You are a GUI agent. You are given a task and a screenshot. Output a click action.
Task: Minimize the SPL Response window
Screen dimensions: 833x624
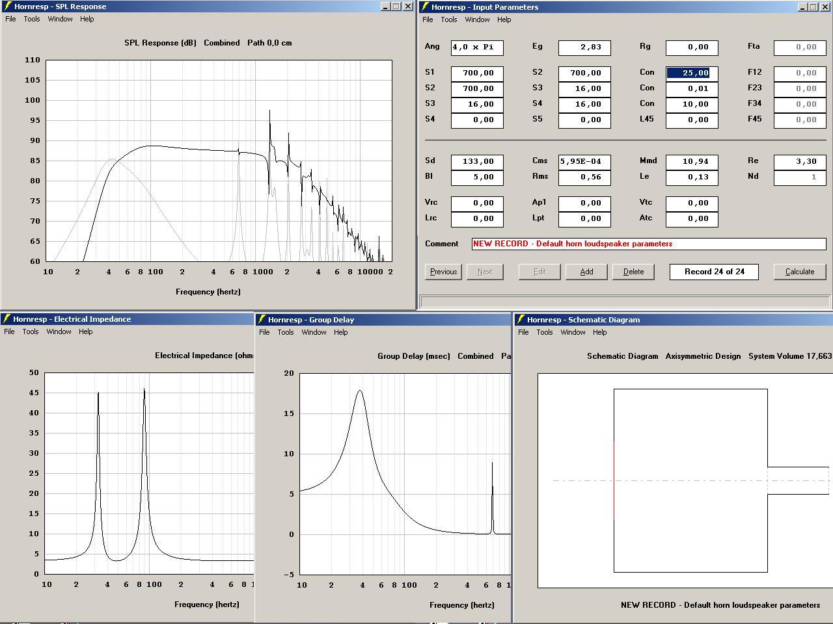click(386, 6)
